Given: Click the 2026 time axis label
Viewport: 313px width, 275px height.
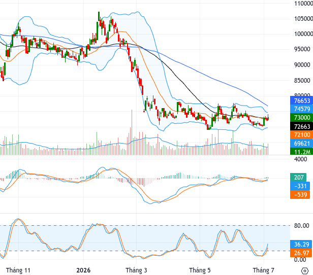Looking at the screenshot, I should (83, 270).
